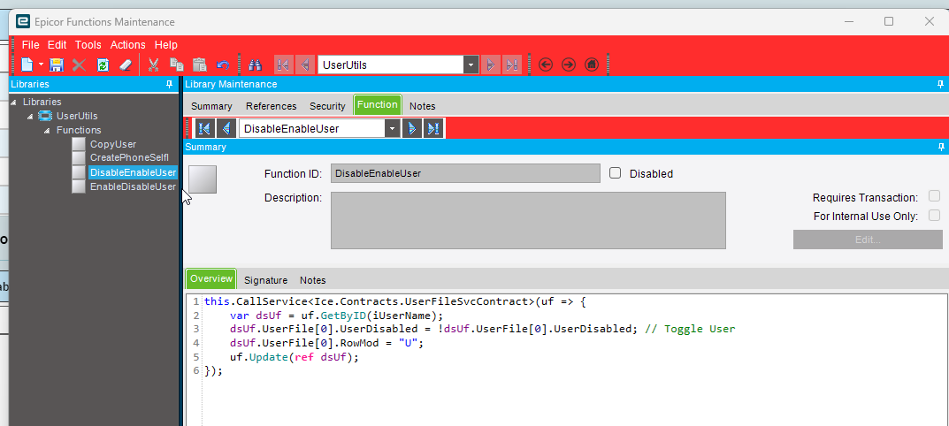
Task: Click the Edit... button
Action: pos(868,239)
